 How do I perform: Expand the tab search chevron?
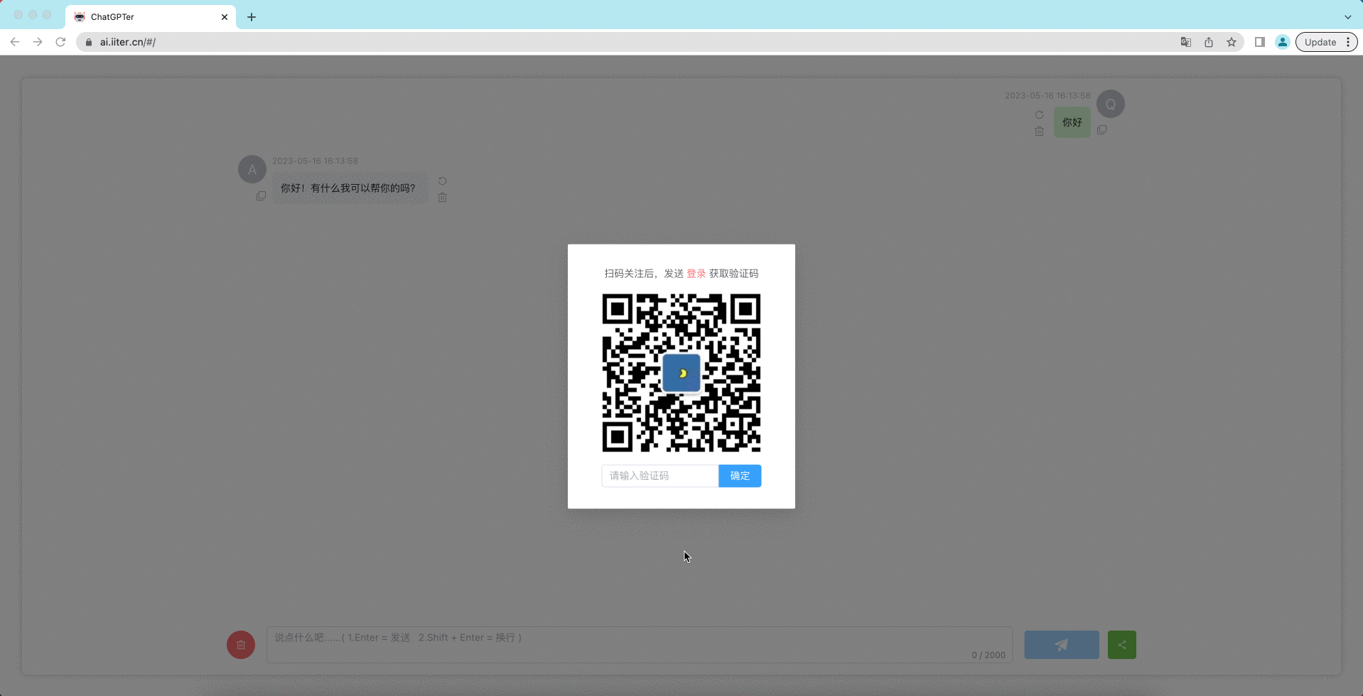tap(1347, 17)
